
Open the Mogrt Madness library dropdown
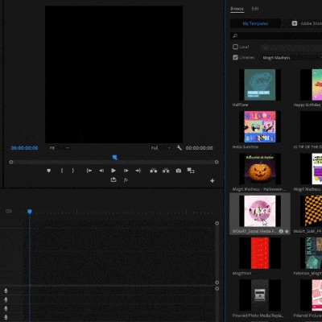click(x=291, y=58)
